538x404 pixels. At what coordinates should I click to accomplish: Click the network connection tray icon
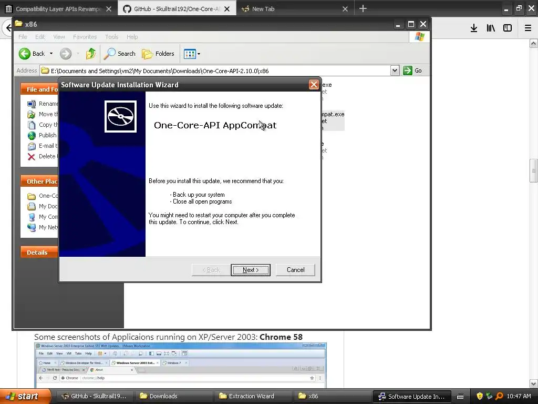point(489,396)
